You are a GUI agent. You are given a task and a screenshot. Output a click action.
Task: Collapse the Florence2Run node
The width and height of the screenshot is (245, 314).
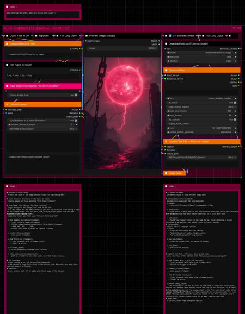(166, 70)
